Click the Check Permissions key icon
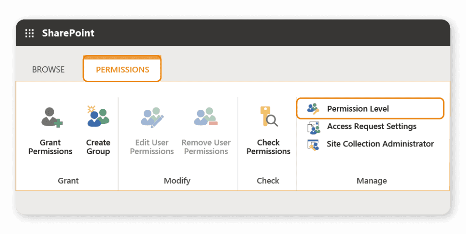 268,117
